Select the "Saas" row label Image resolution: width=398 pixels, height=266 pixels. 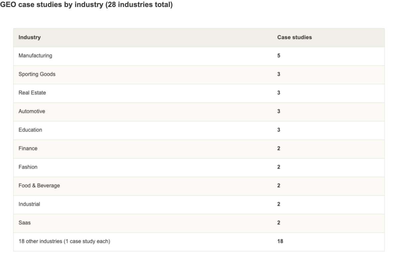pyautogui.click(x=25, y=223)
